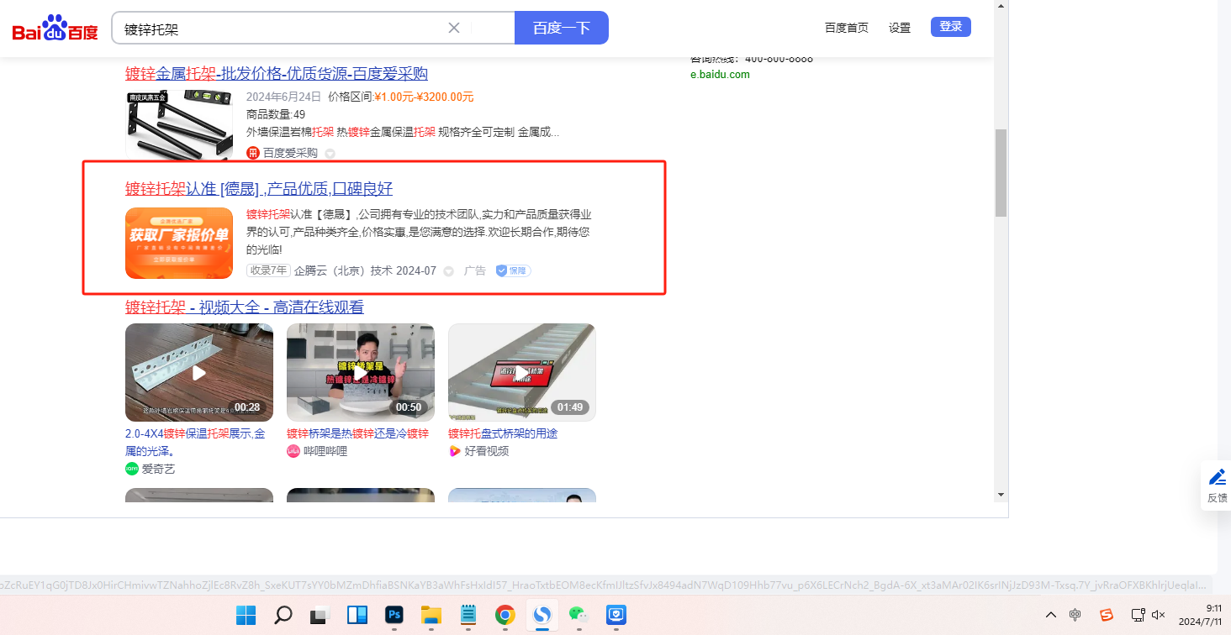Open the black bracket product thumbnail
Screen dimensions: 1231x635
click(179, 125)
